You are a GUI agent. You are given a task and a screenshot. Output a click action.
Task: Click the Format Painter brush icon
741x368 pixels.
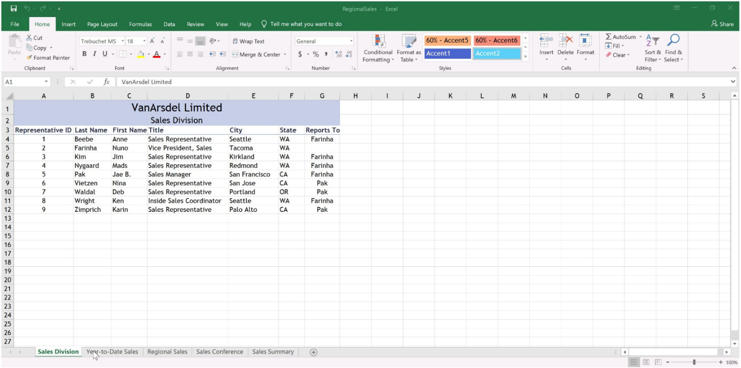29,58
